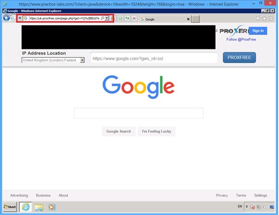The width and height of the screenshot is (279, 215).
Task: Click the EN language indicator
Action: pos(240,206)
